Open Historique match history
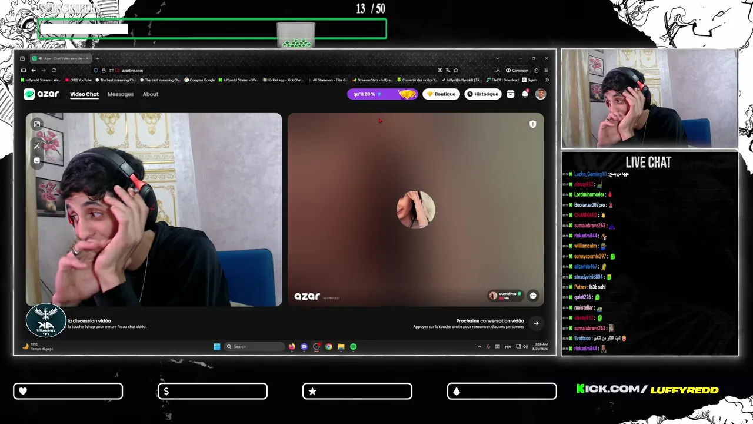The height and width of the screenshot is (424, 753). pyautogui.click(x=482, y=94)
